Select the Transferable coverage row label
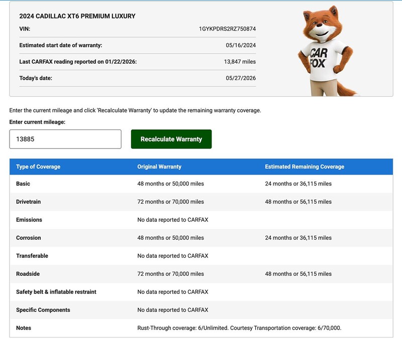This screenshot has height=339, width=402. coord(32,256)
